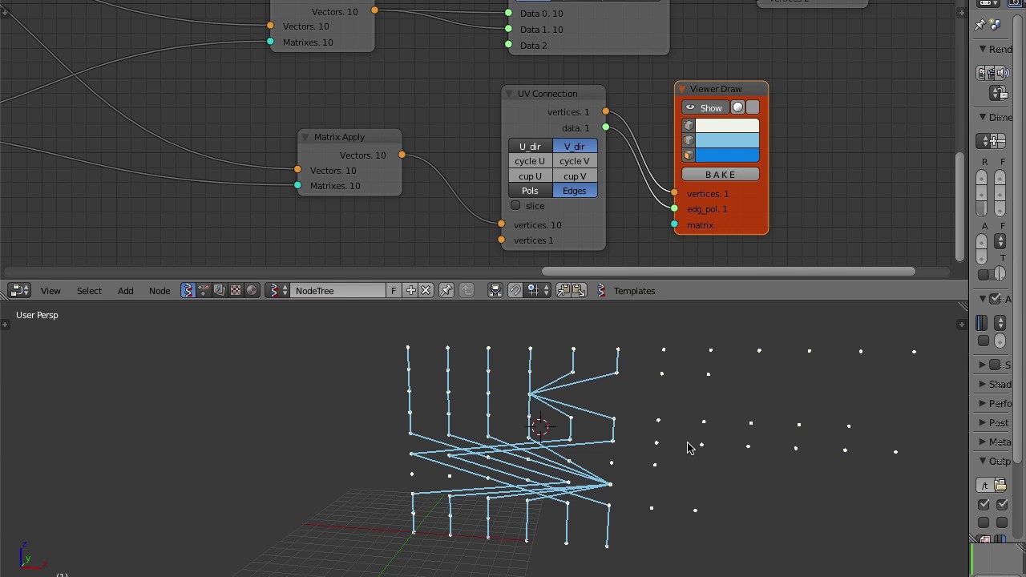Pick the bright blue face color swatch
The image size is (1026, 577).
click(x=727, y=155)
